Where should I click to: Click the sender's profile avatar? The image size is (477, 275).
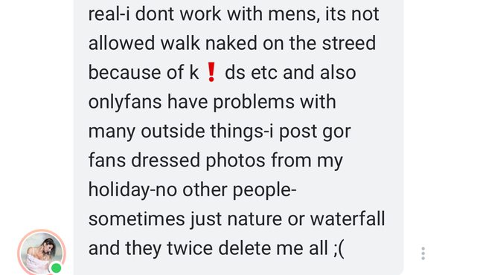[x=42, y=253]
